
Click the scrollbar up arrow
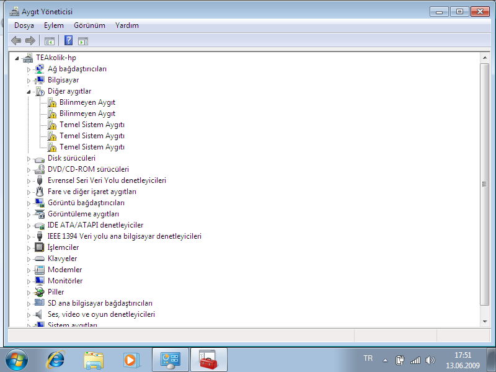(485, 58)
